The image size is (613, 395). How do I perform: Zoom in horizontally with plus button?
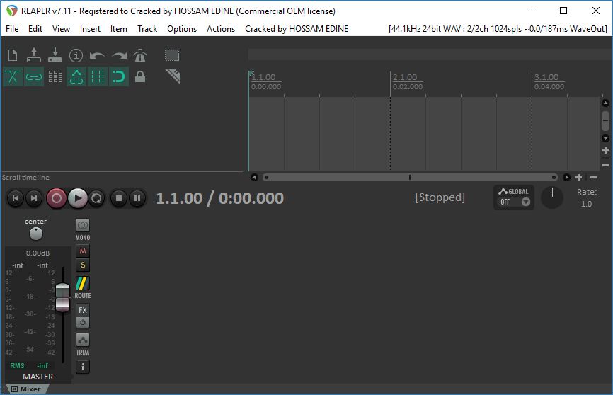pyautogui.click(x=578, y=177)
